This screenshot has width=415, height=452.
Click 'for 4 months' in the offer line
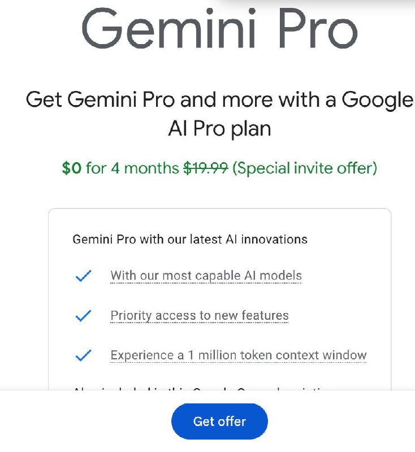pyautogui.click(x=132, y=168)
